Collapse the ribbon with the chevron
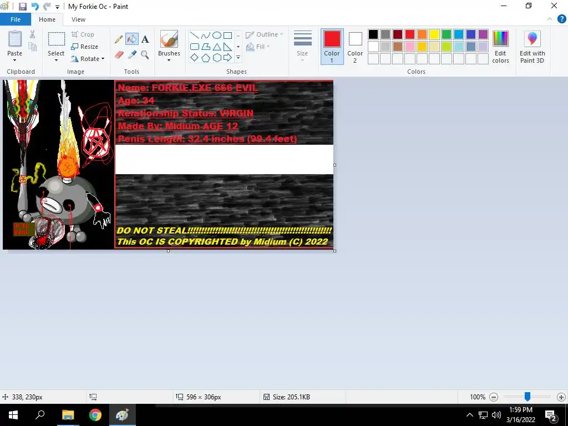Image resolution: width=568 pixels, height=426 pixels. [550, 19]
